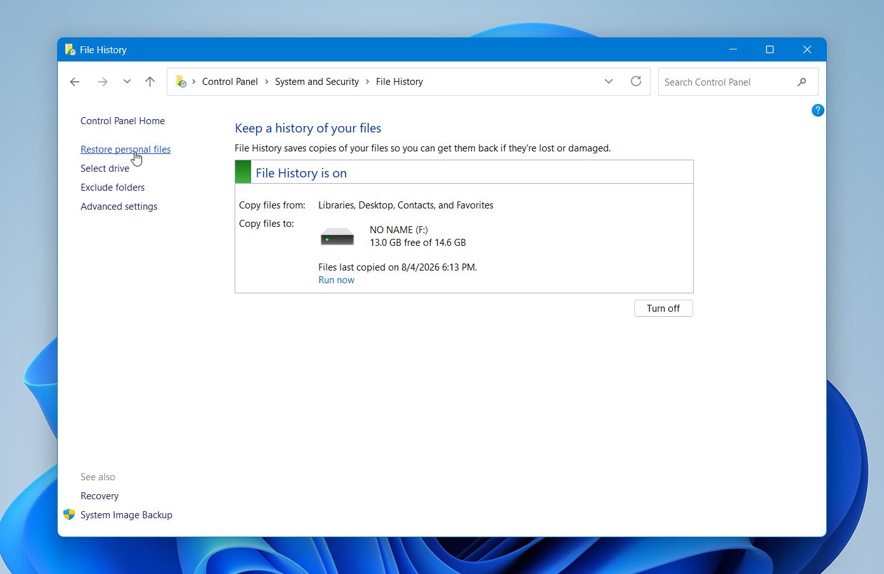Go up one level with Up arrow
Viewport: 884px width, 574px height.
pos(150,82)
